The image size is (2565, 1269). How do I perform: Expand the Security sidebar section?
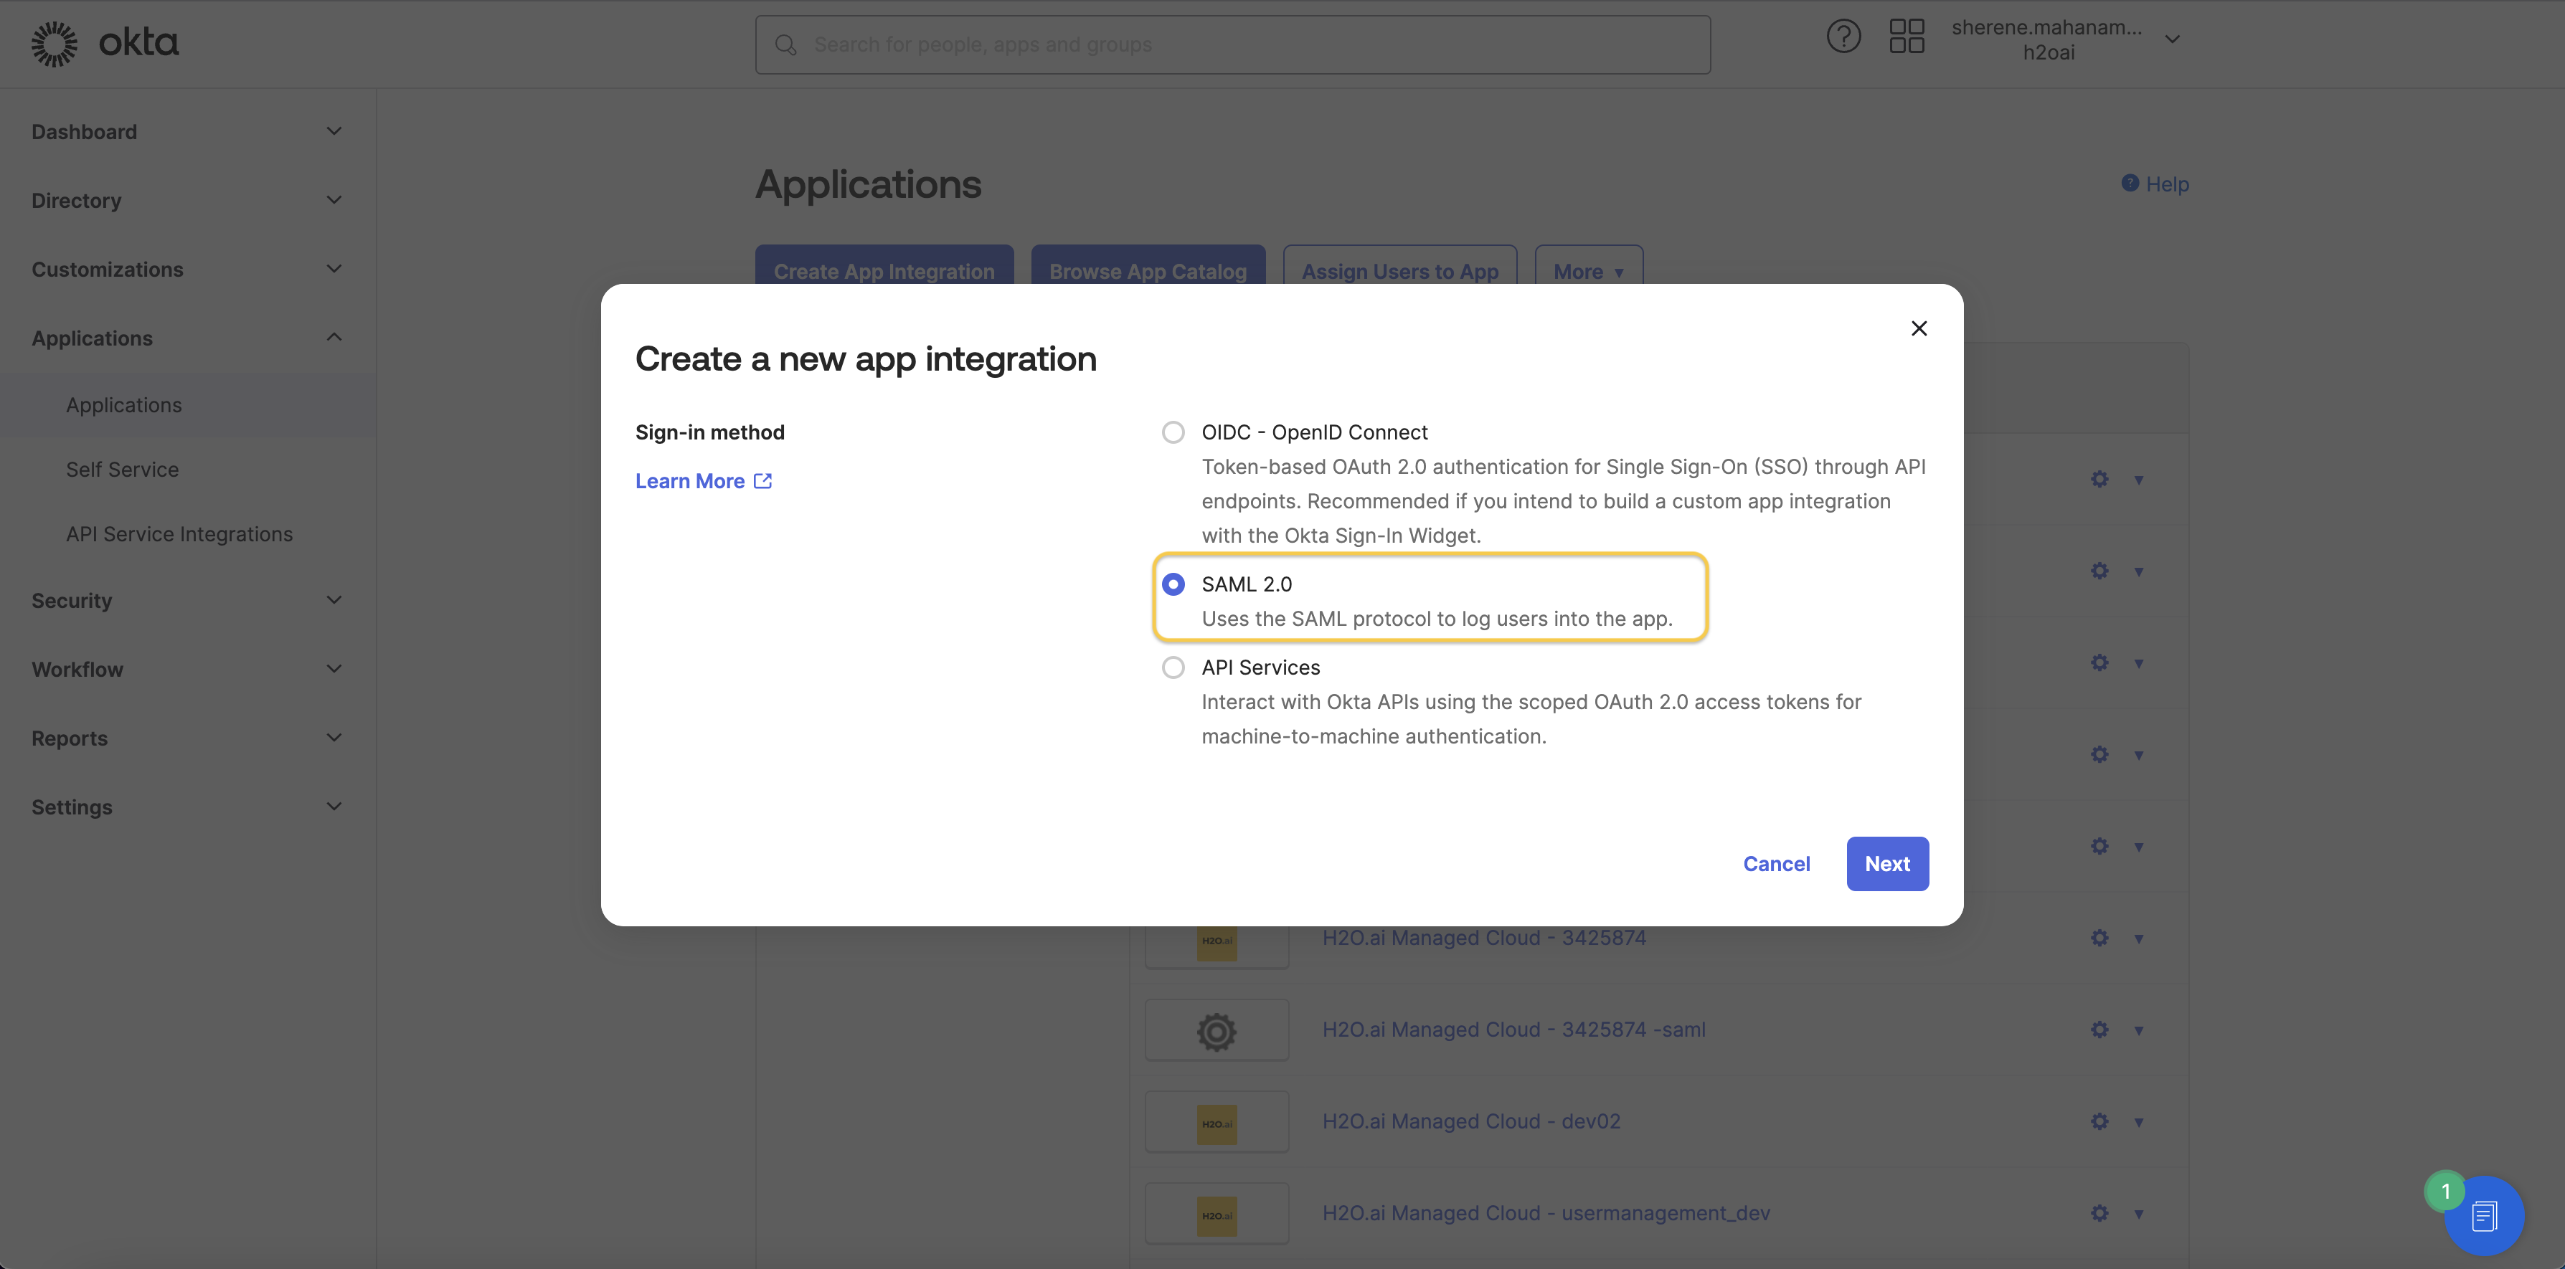(188, 600)
